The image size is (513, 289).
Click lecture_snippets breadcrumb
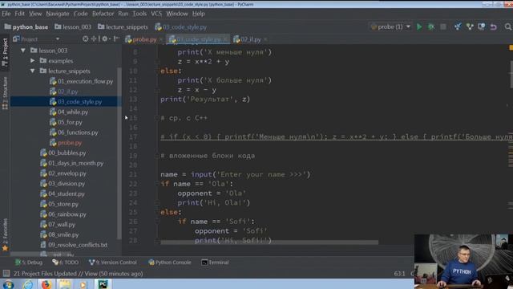tap(123, 26)
